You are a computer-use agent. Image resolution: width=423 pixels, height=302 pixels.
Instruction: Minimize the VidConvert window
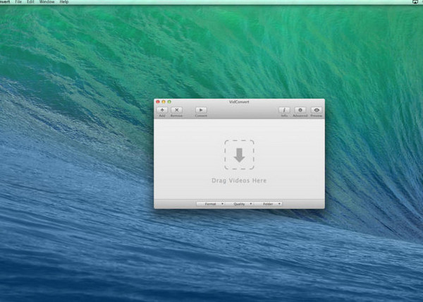[x=164, y=102]
